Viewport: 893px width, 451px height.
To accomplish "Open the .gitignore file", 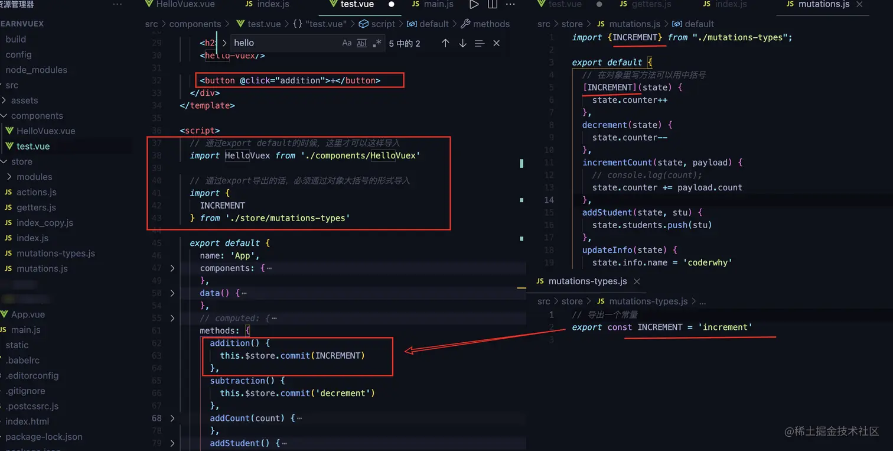I will tap(25, 391).
